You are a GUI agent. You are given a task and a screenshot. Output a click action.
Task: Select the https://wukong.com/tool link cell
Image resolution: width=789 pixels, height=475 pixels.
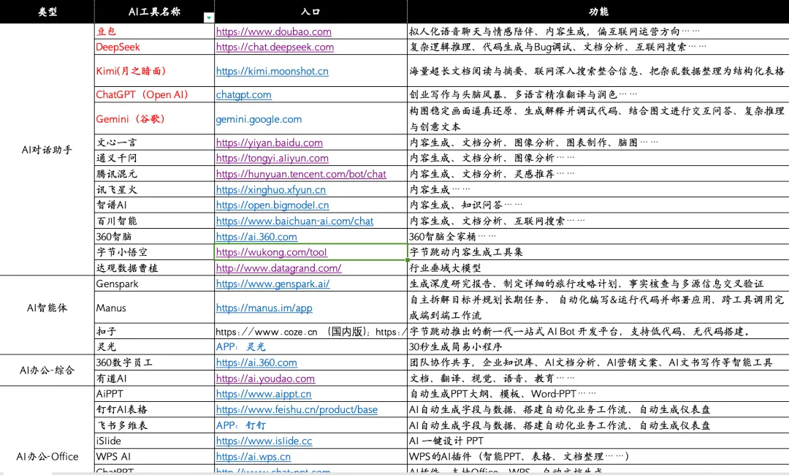tap(310, 252)
